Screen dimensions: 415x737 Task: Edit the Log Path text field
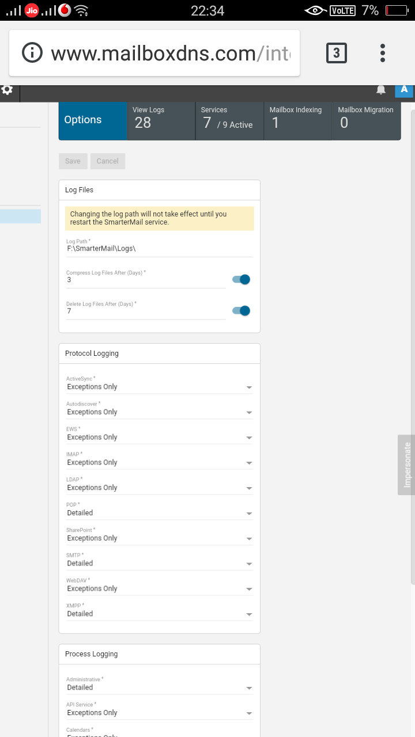point(159,249)
